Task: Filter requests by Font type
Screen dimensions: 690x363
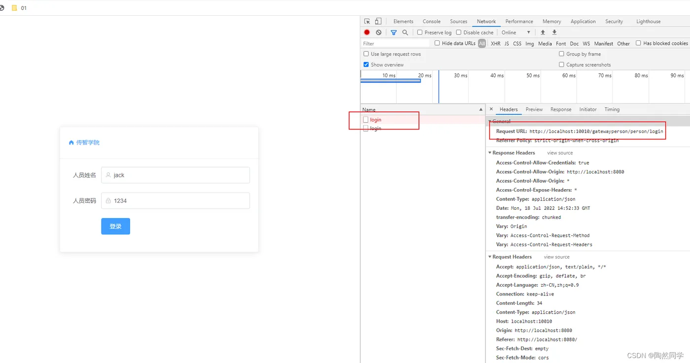Action: coord(561,43)
